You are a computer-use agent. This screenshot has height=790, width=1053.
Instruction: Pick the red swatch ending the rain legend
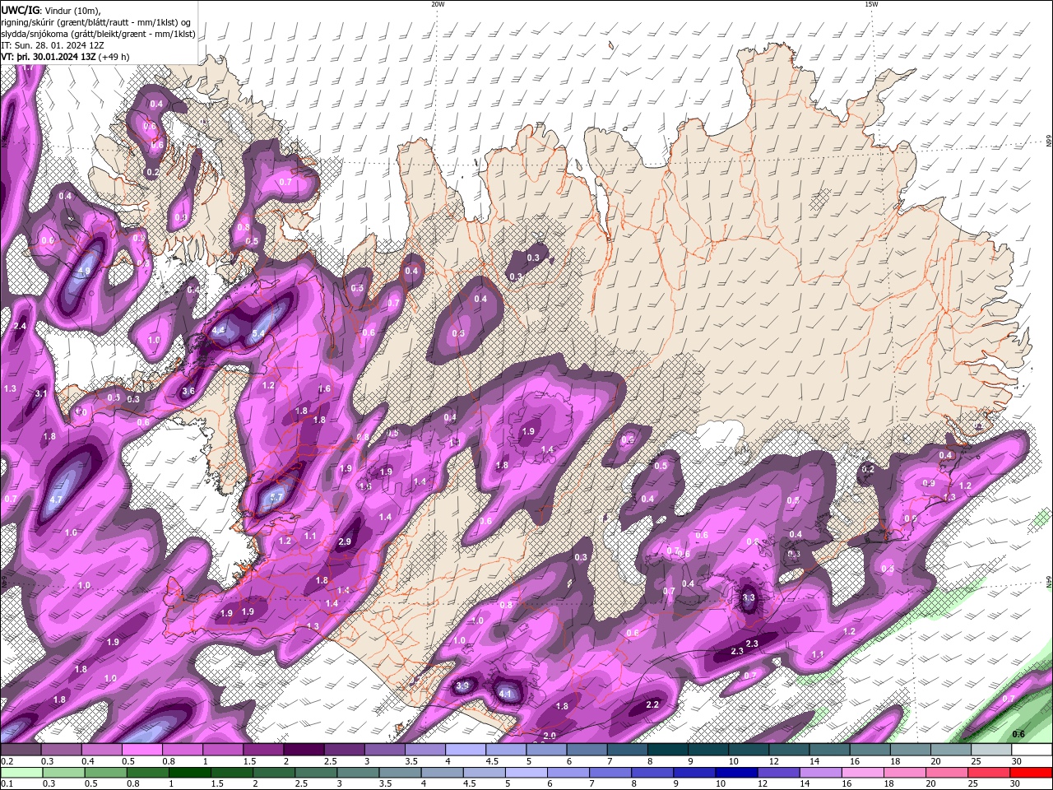(x=1032, y=772)
